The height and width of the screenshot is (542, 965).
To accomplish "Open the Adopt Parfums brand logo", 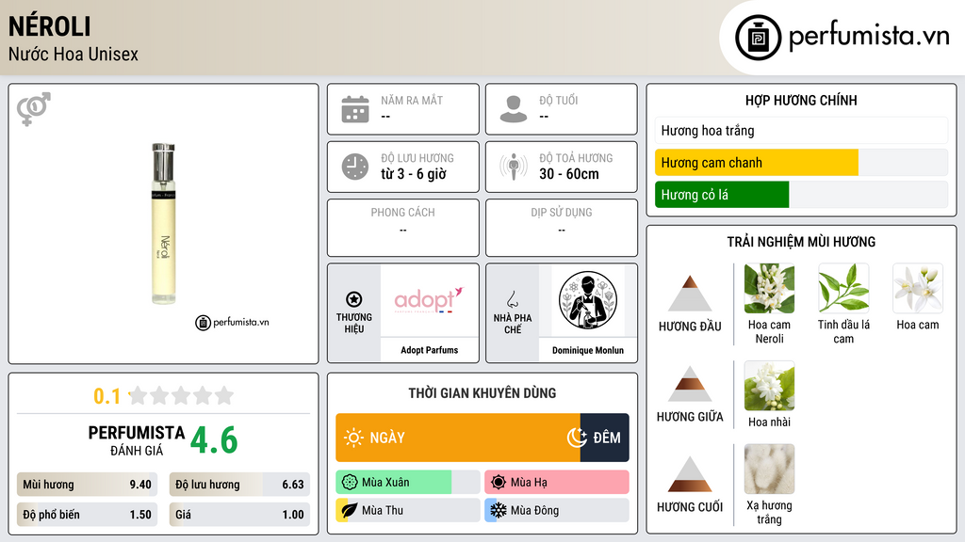I will point(429,300).
